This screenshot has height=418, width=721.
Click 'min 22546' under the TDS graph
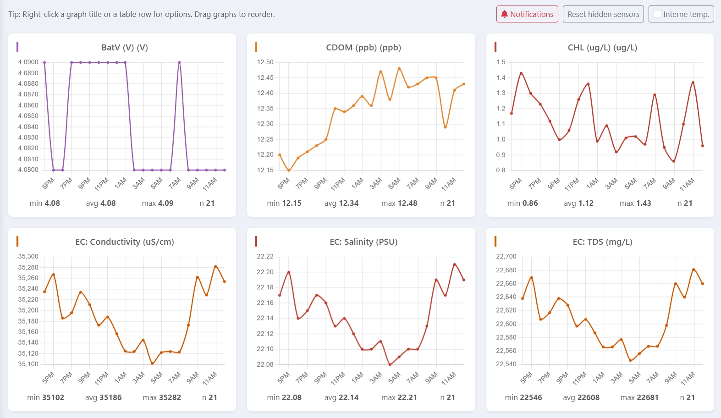click(523, 397)
